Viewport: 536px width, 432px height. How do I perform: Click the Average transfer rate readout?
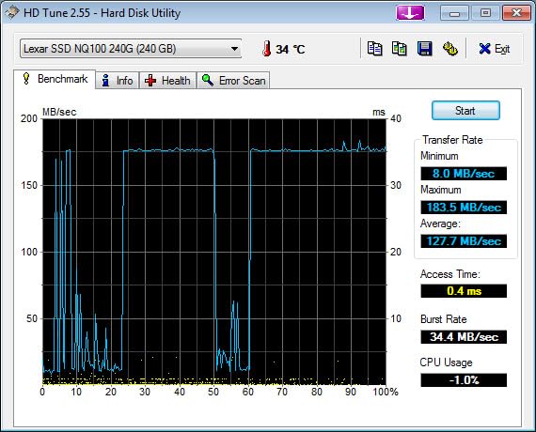pos(464,241)
